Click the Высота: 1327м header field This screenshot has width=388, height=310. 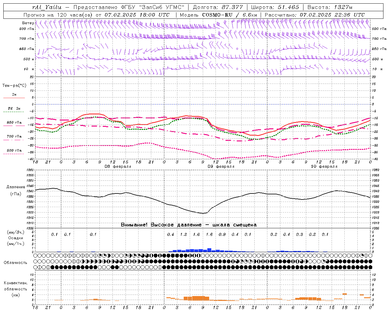330,7
